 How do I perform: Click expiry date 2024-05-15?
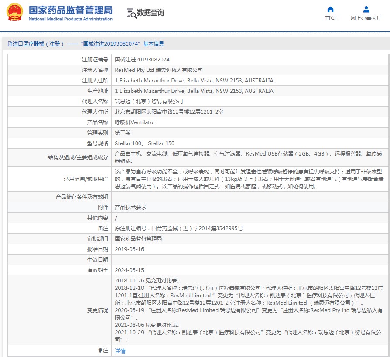tap(129, 270)
